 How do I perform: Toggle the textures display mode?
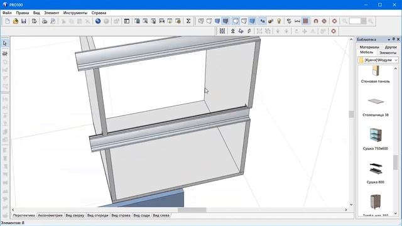(x=225, y=21)
